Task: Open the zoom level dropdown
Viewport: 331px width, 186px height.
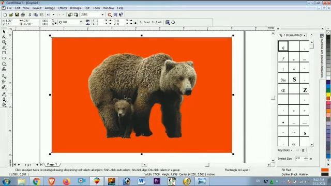Action: click(x=102, y=14)
